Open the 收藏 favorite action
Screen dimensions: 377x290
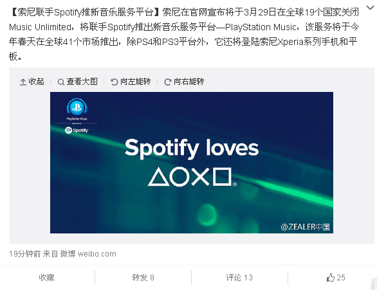coord(47,278)
